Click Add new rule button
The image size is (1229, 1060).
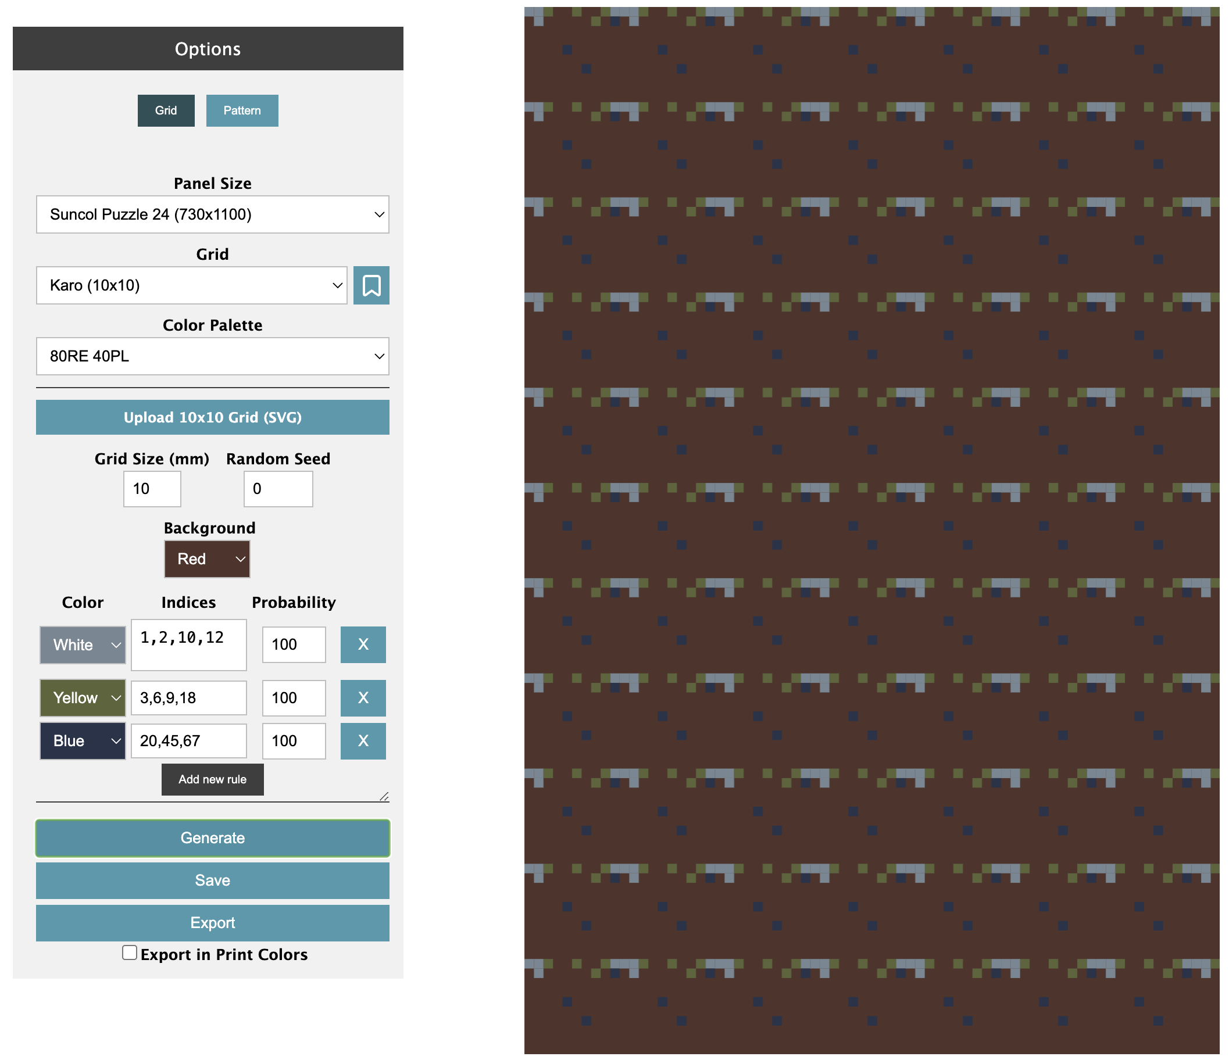212,779
